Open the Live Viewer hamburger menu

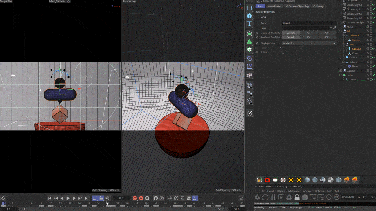coord(257,191)
